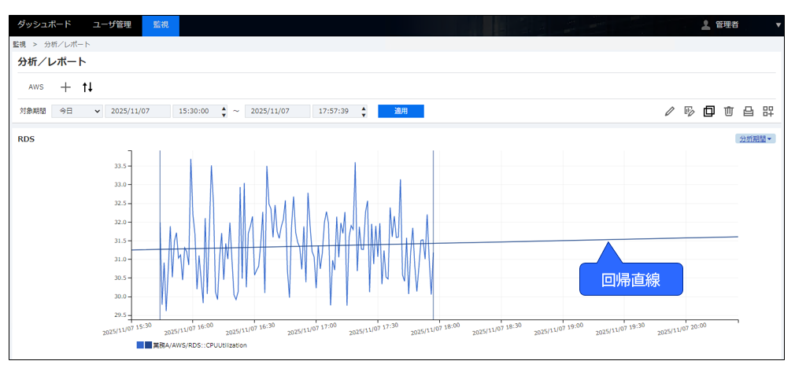This screenshot has height=372, width=795.
Task: Follow the 監視 breadcrumb link
Action: click(x=20, y=45)
